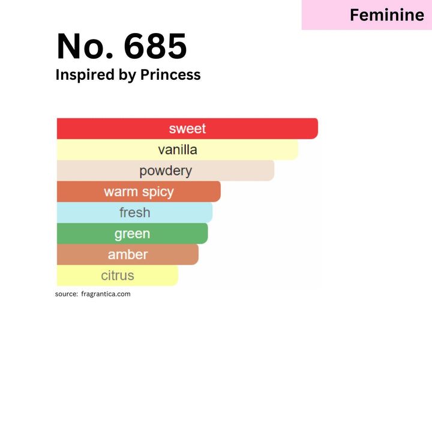Viewport: 432px width, 432px height.
Task: Select the orange warm spicy bar
Action: point(139,191)
